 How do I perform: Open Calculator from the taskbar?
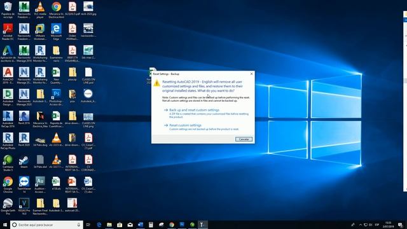(151, 225)
